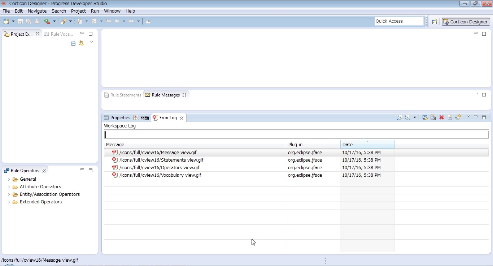Switch to the 問題 tab

pos(141,118)
